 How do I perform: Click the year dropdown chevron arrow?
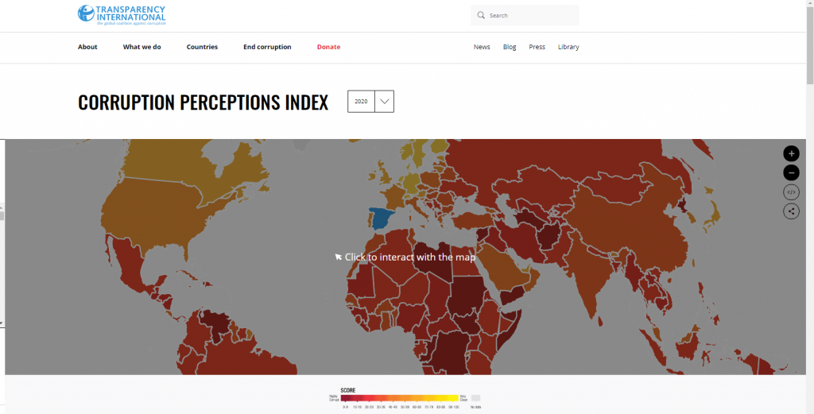pos(384,102)
